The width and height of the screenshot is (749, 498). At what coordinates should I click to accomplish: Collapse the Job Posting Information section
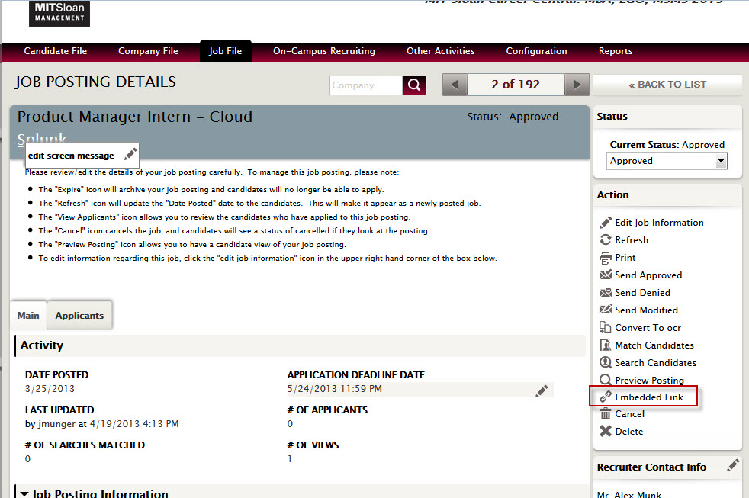[x=24, y=493]
